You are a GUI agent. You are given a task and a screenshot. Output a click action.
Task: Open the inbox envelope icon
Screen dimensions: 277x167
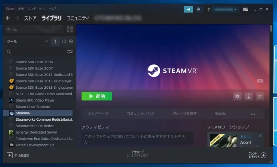(199, 9)
